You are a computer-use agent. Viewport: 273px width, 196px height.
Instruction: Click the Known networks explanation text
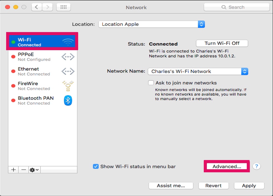201,94
